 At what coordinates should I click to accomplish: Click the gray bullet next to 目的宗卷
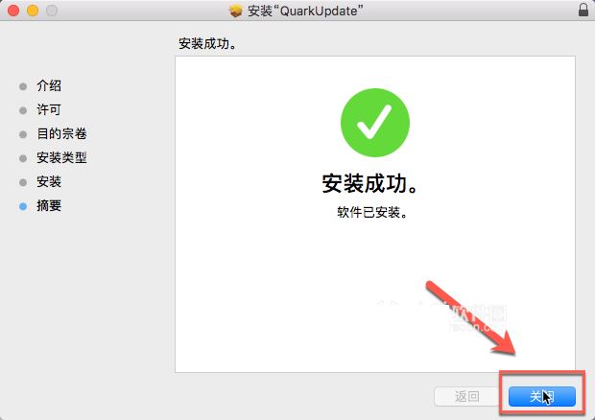[23, 134]
